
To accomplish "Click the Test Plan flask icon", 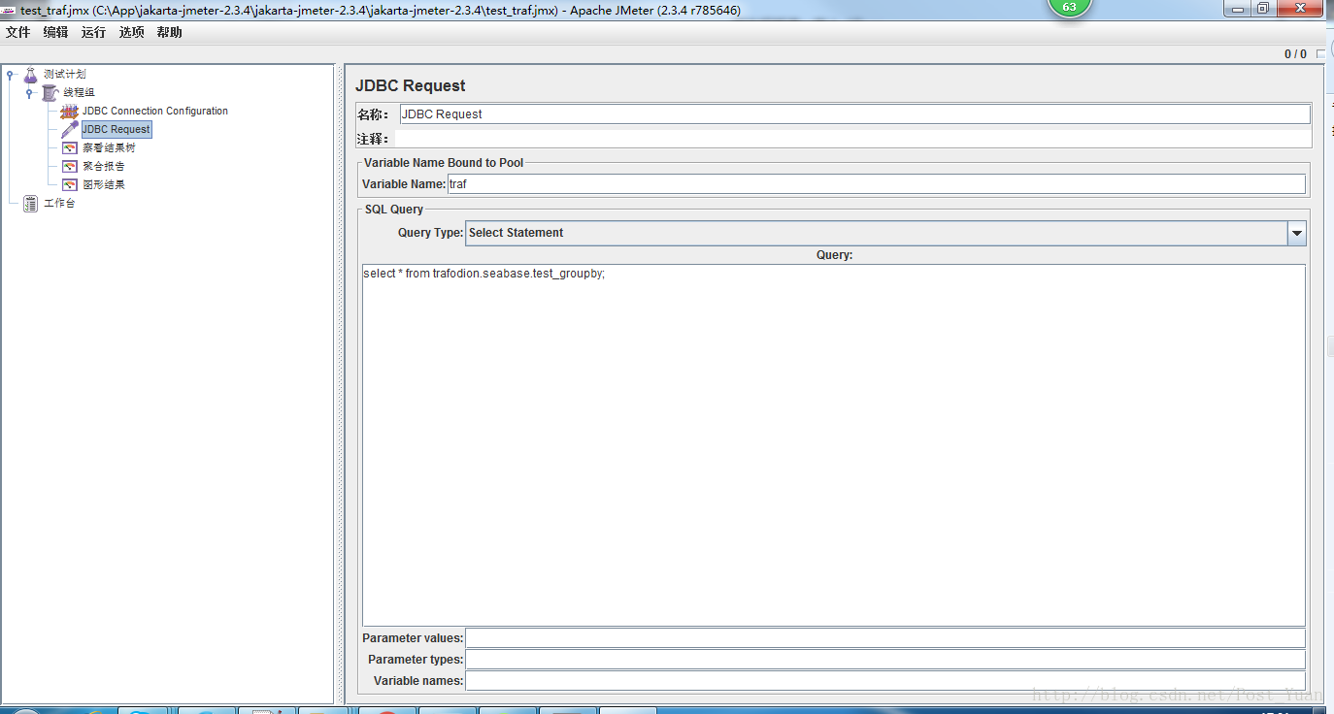I will pyautogui.click(x=30, y=74).
